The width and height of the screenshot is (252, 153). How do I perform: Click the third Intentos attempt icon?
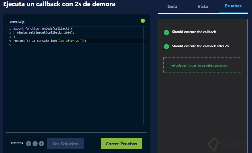pos(41,144)
